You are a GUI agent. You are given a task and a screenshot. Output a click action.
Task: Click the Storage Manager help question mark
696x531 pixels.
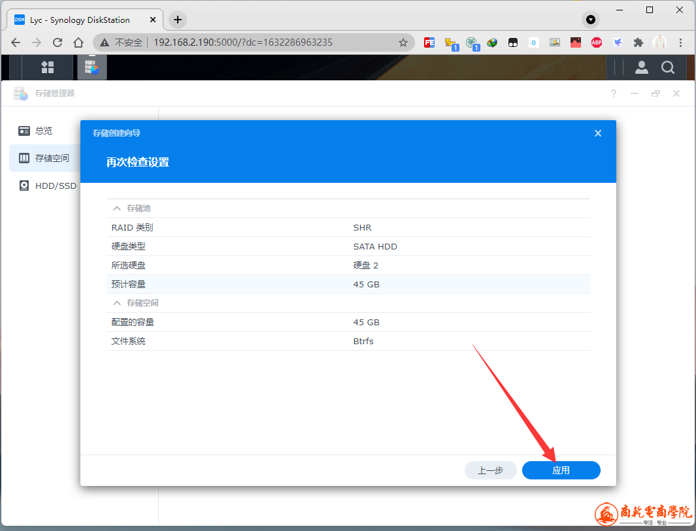tap(614, 93)
